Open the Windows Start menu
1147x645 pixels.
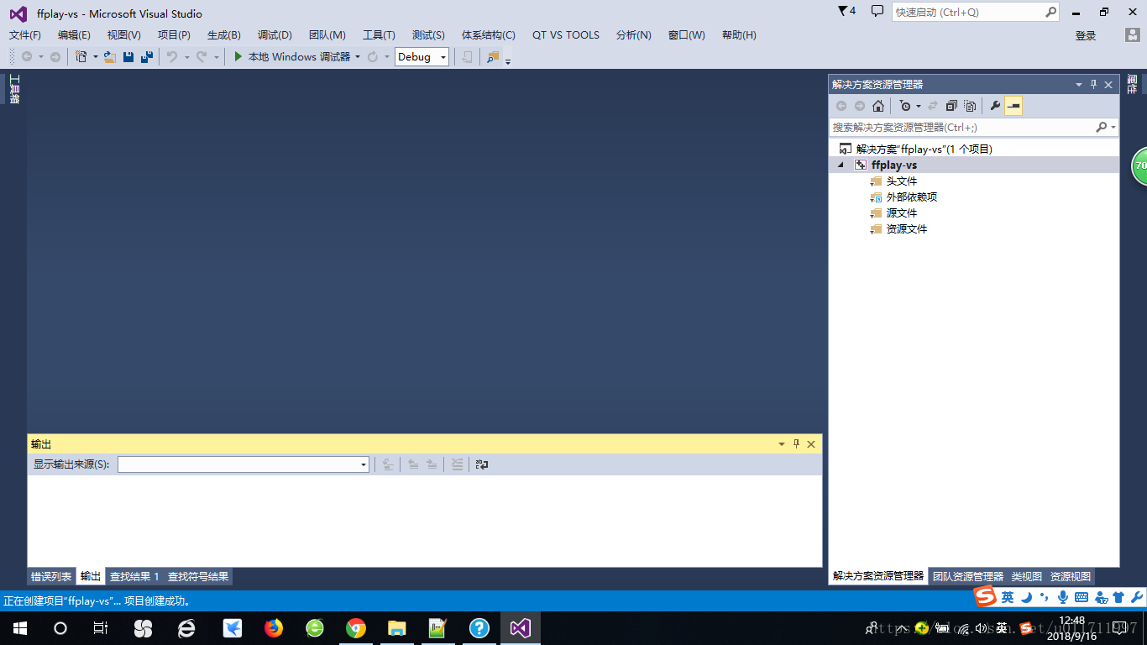coord(20,628)
